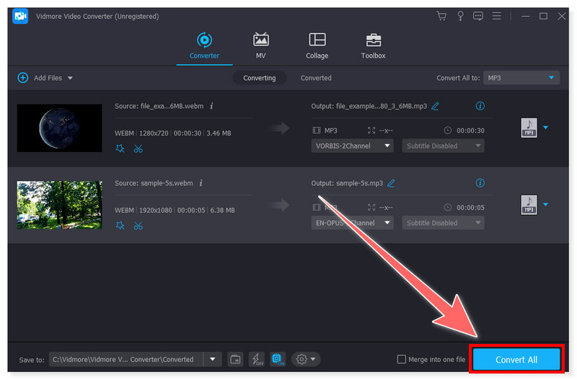The height and width of the screenshot is (380, 577).
Task: Click the Add Files button
Action: [45, 78]
